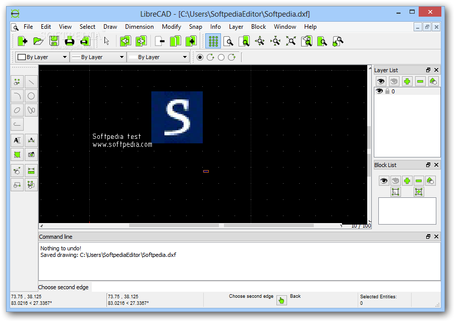Expand the line type By Layer dropdown

pyautogui.click(x=158, y=57)
